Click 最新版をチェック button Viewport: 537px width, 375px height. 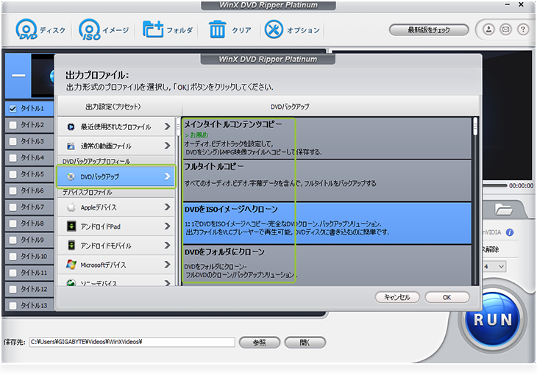click(429, 30)
